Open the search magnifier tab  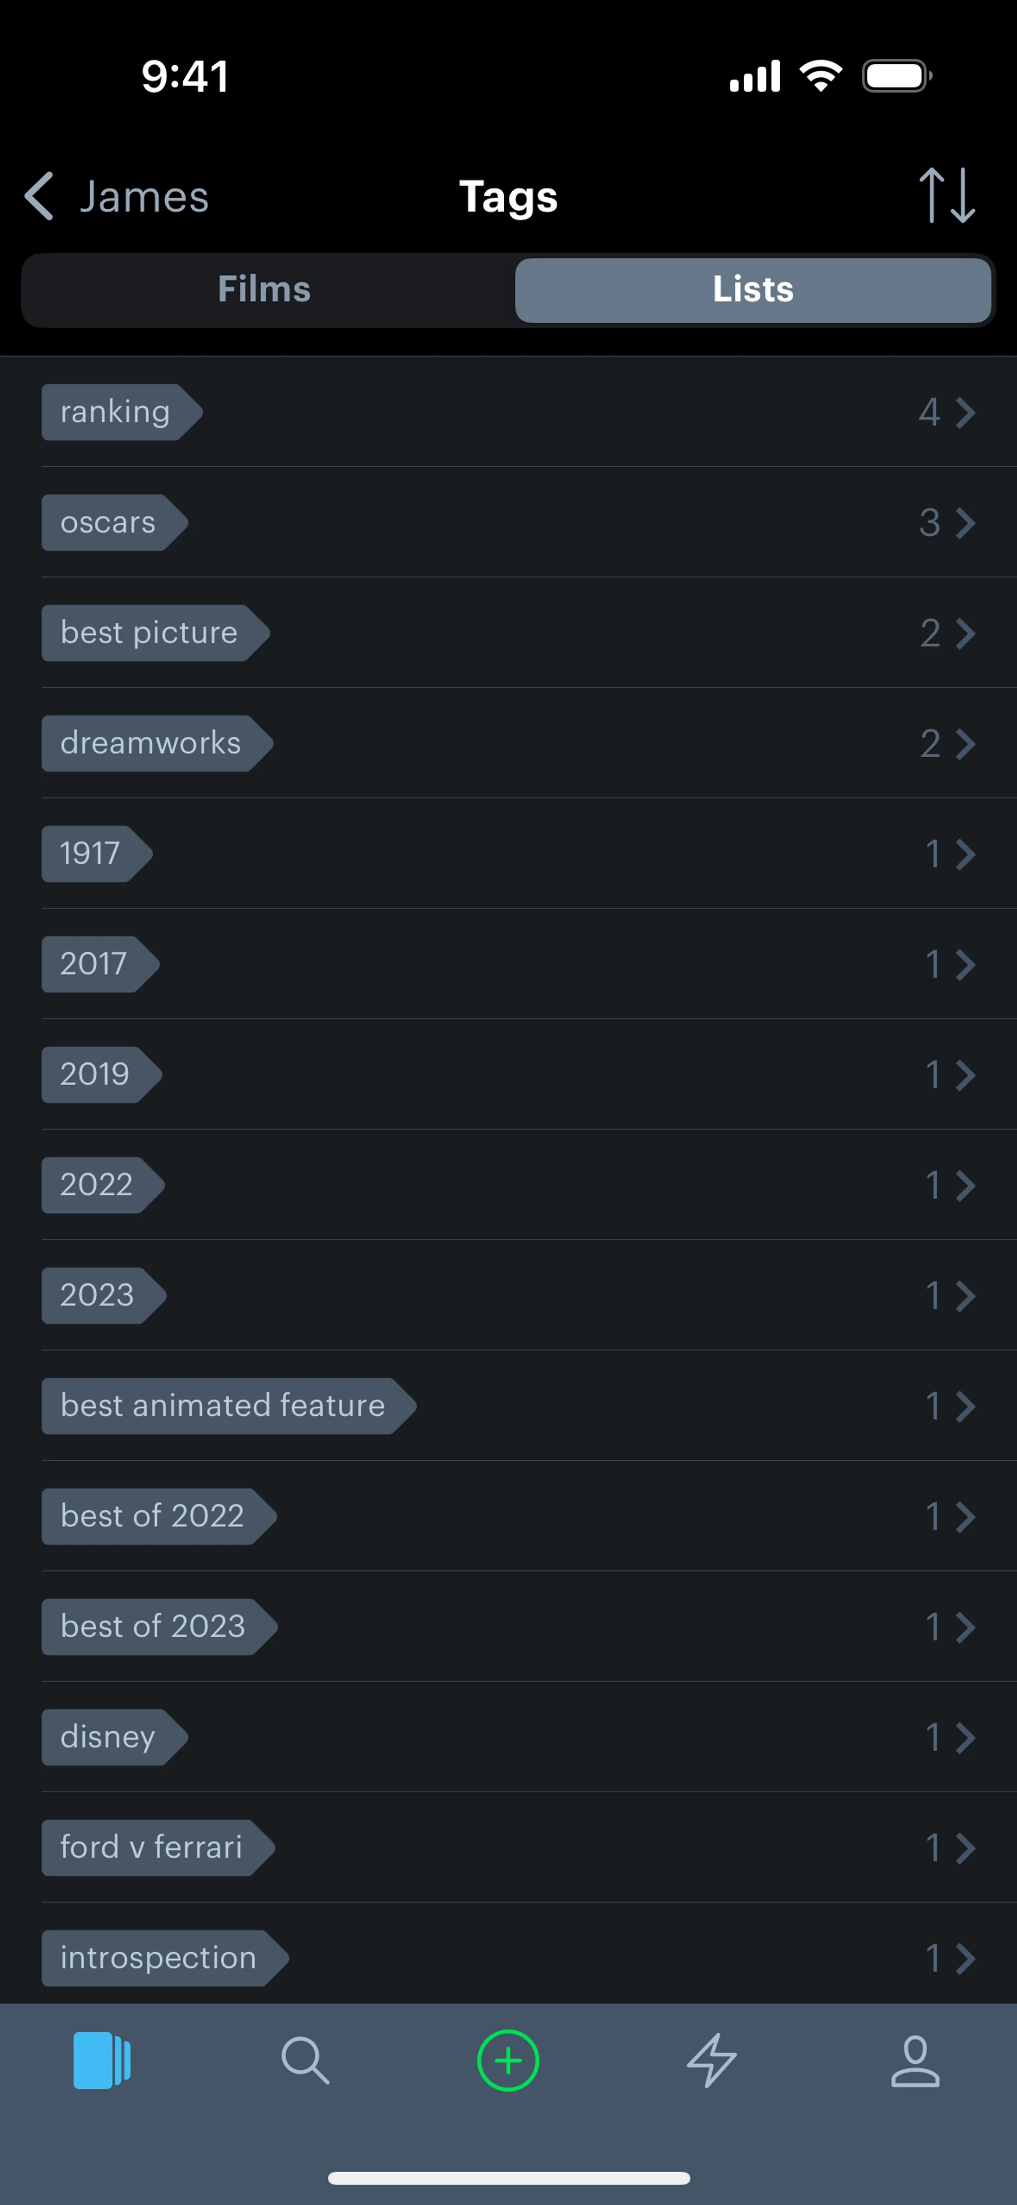[x=305, y=2059]
